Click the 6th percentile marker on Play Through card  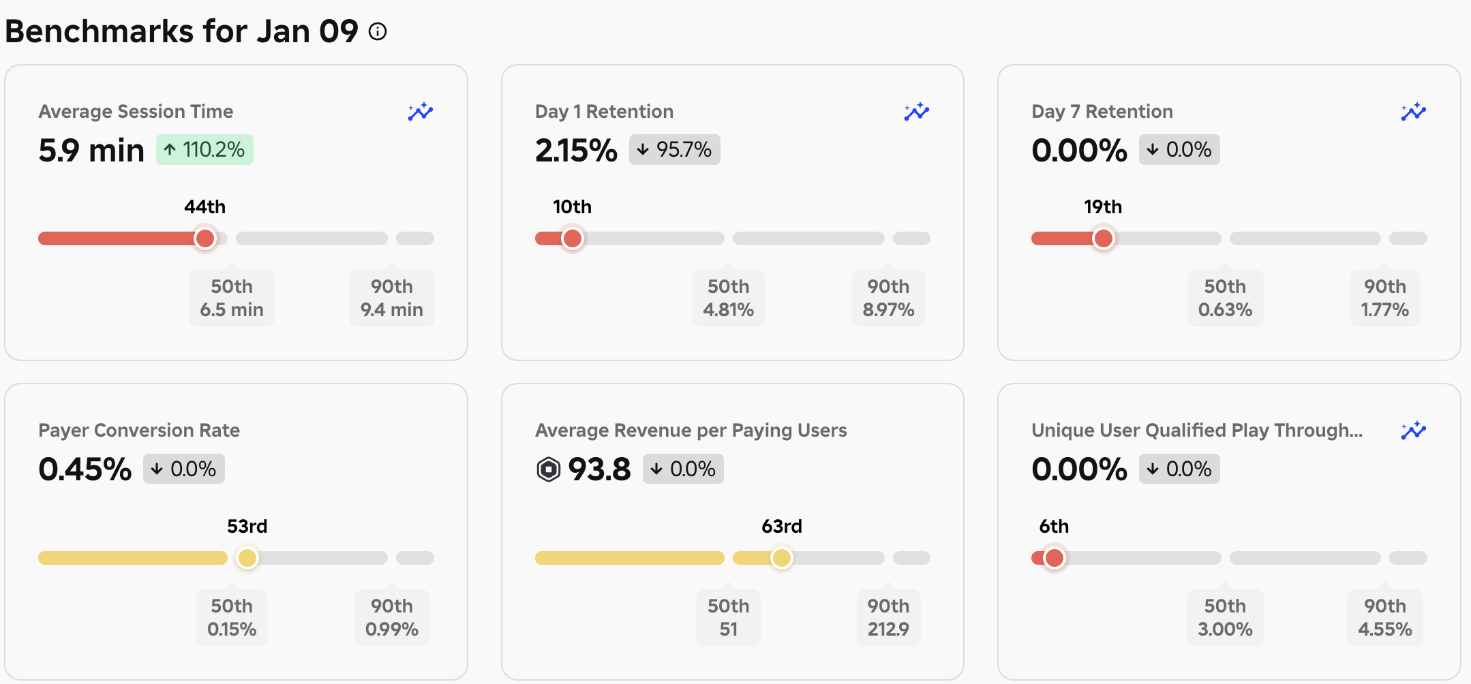point(1054,557)
